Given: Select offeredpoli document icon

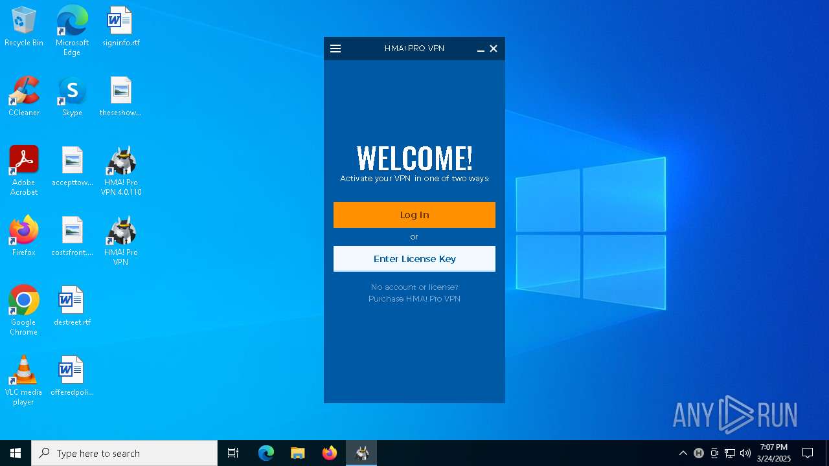Looking at the screenshot, I should pos(72,377).
